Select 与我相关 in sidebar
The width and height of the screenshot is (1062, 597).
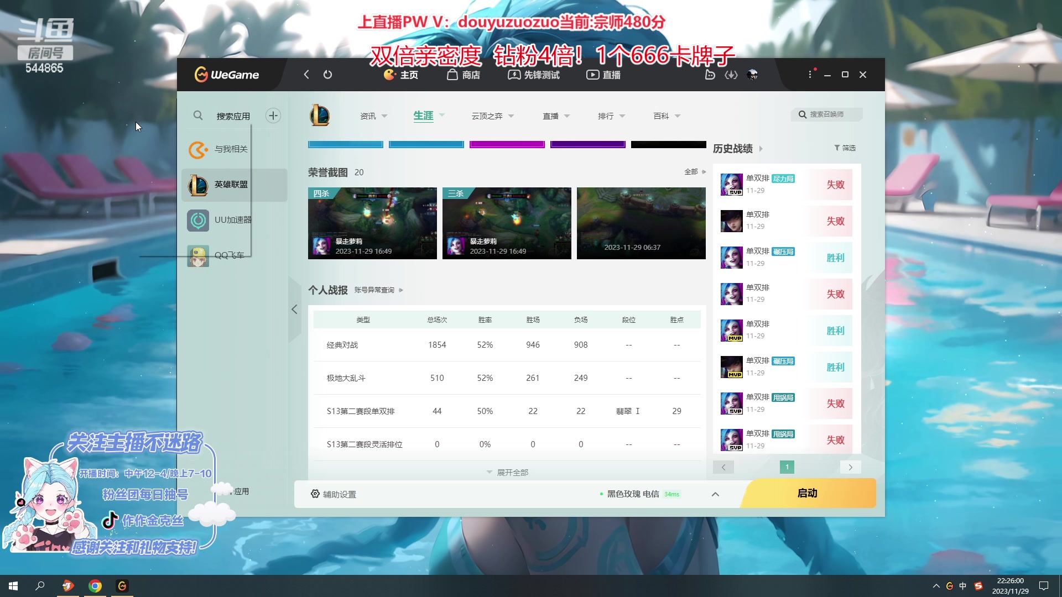(x=235, y=149)
